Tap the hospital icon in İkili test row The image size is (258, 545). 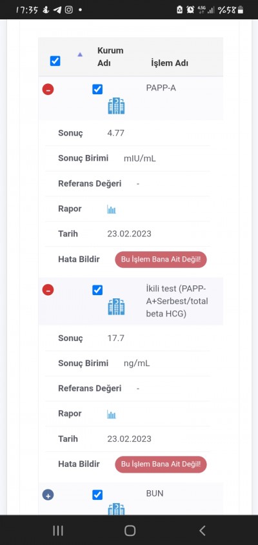tap(116, 307)
